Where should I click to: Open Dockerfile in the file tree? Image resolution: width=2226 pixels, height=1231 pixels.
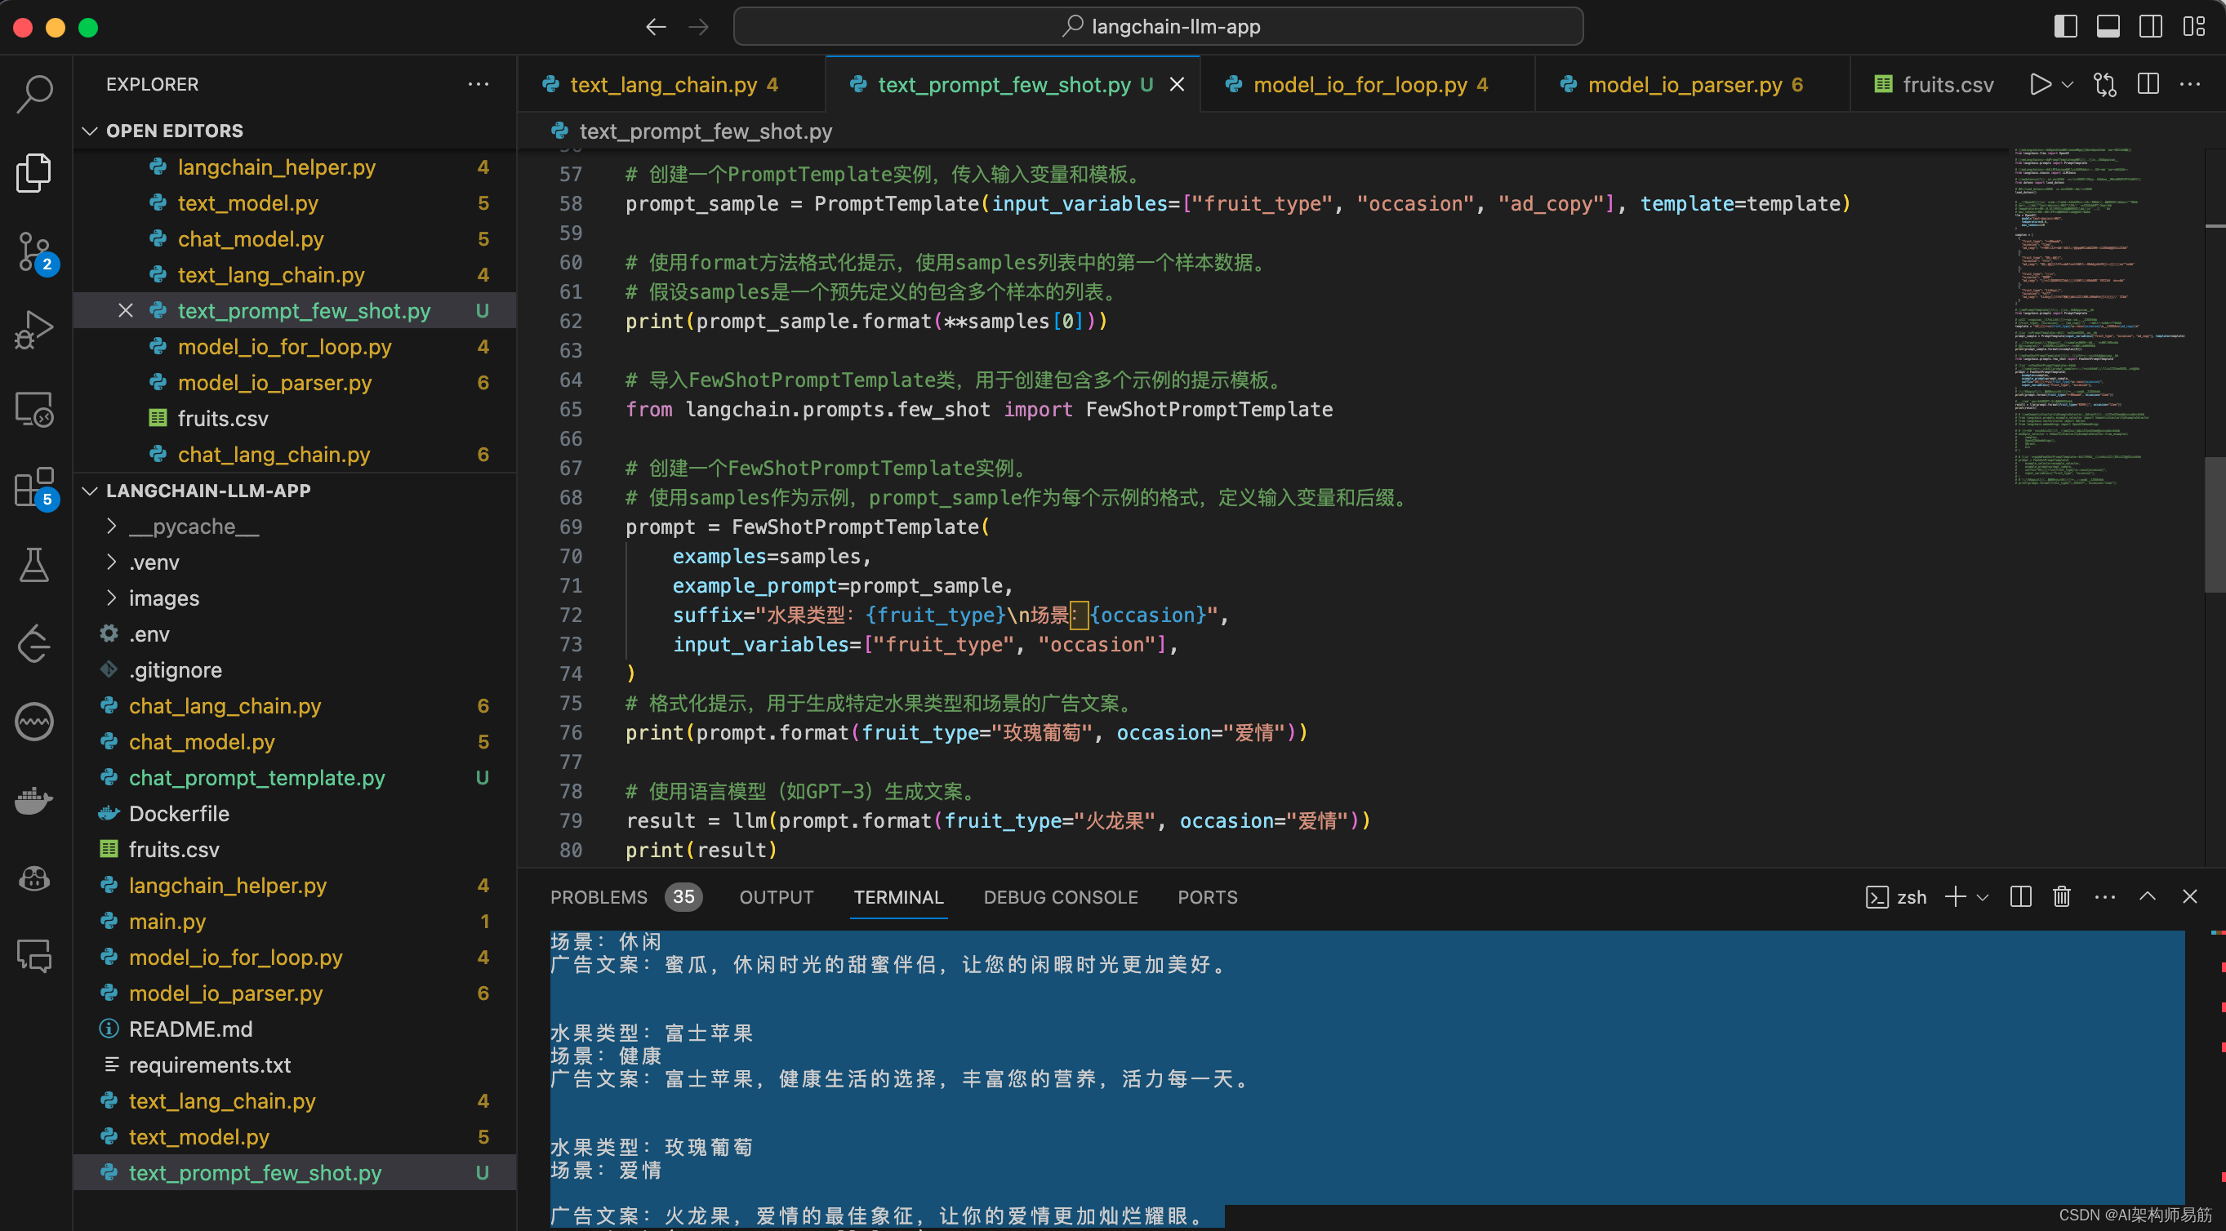click(295, 813)
